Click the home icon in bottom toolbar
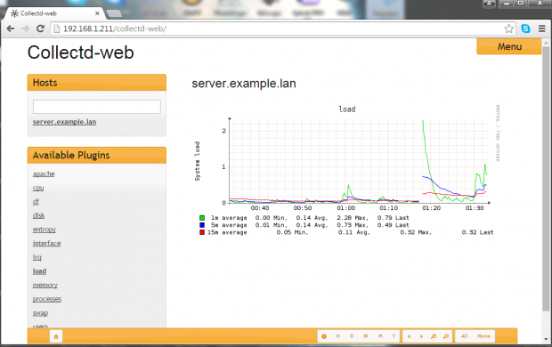The width and height of the screenshot is (552, 347). [x=56, y=336]
